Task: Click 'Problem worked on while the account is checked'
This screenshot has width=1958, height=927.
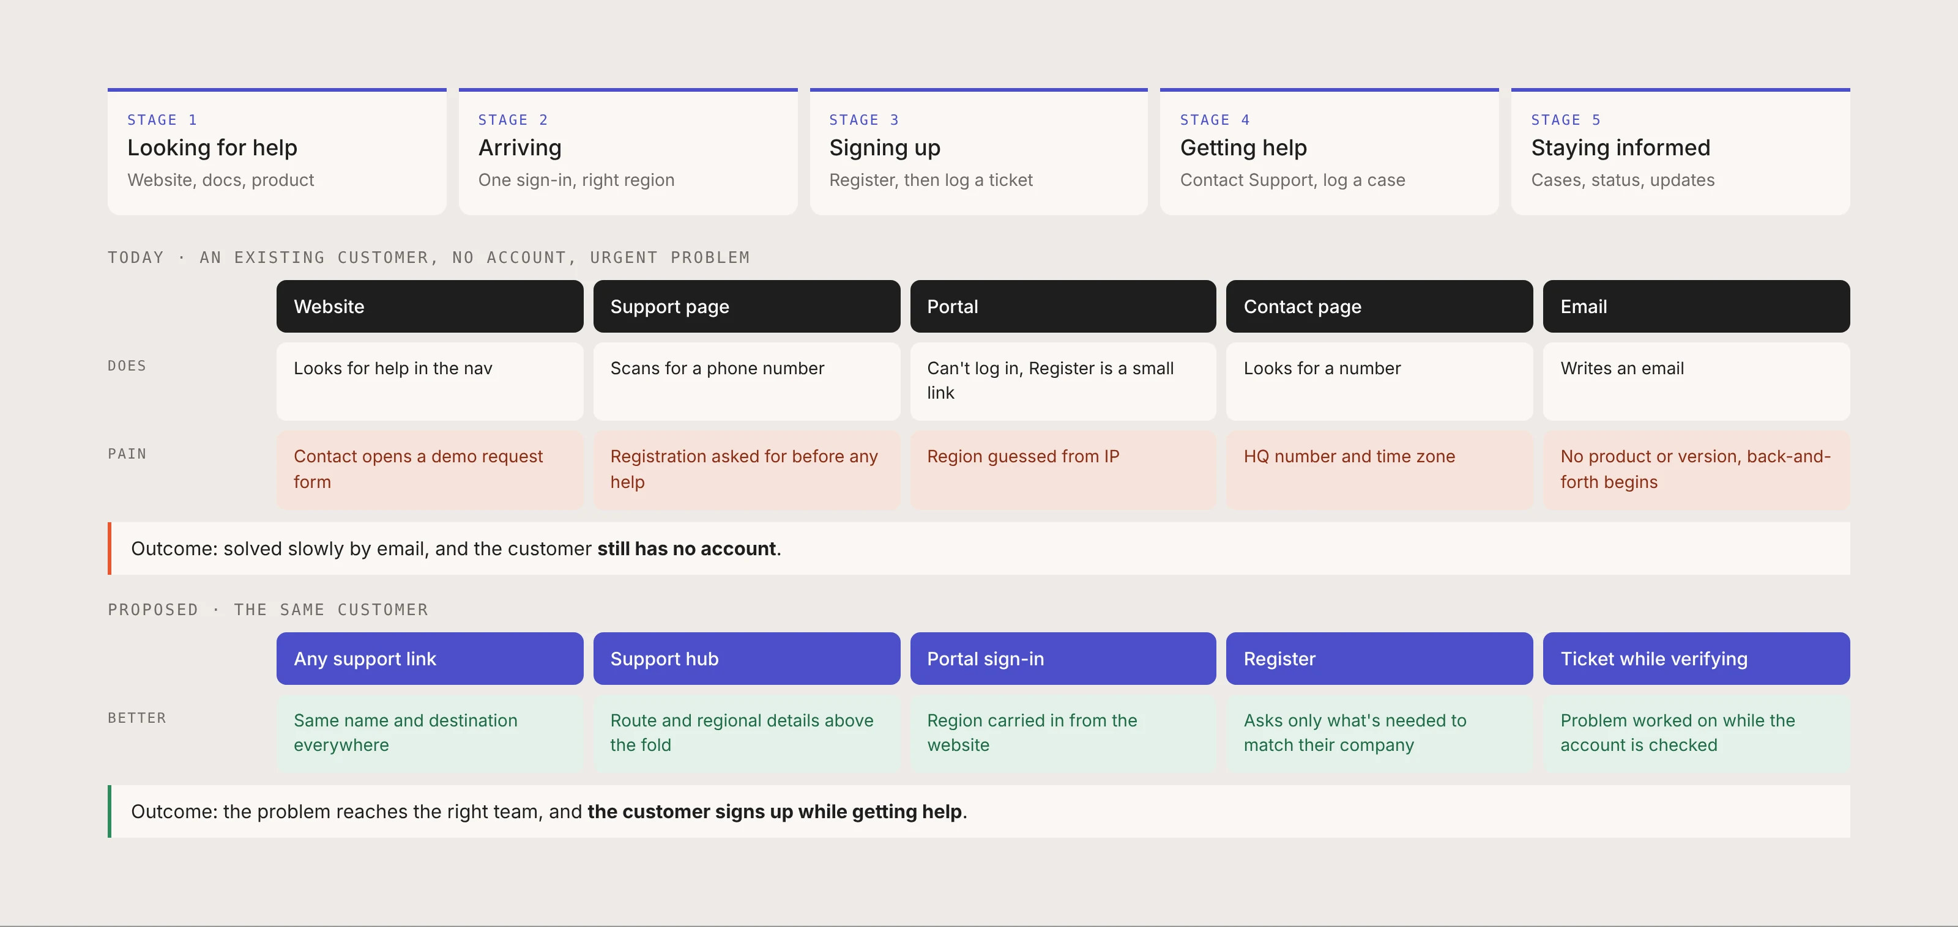Action: 1697,733
